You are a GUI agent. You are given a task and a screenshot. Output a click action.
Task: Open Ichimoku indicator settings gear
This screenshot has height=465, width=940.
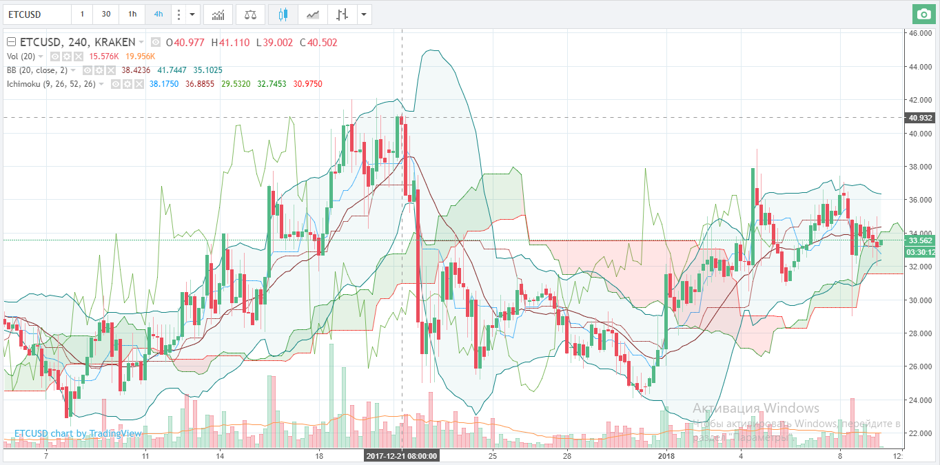click(x=127, y=84)
